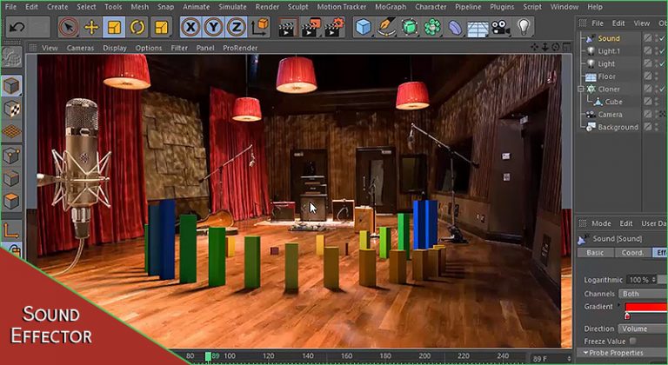This screenshot has height=365, width=668.
Task: Open the Cameras viewport menu
Action: [81, 48]
